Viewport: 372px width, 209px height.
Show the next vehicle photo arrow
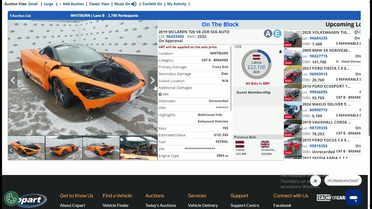click(152, 80)
